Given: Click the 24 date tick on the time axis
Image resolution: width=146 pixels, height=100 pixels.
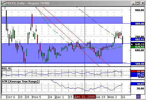Looking at the screenshot, I should coord(50,97).
